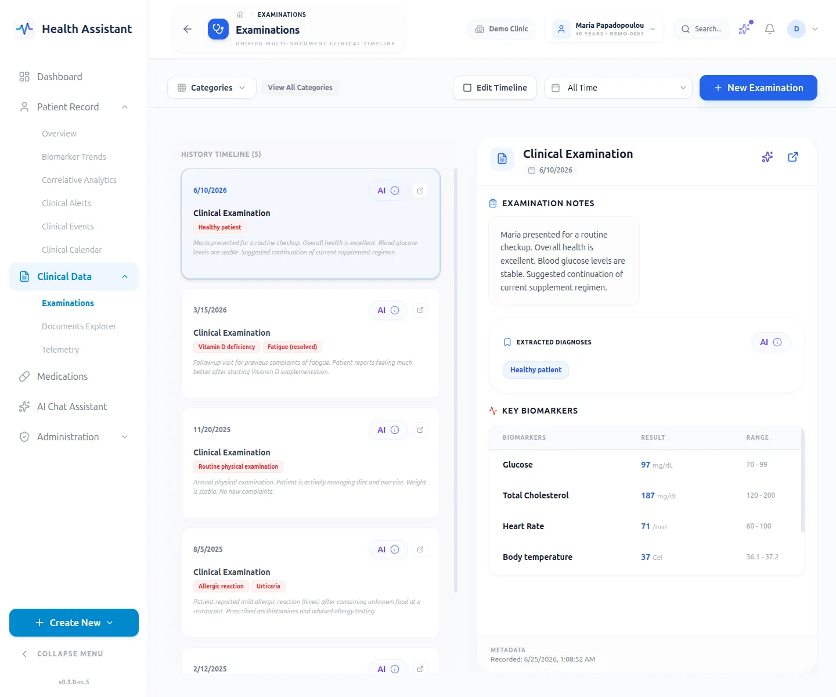This screenshot has width=836, height=697.
Task: Open Clinical Examination in external view icon
Action: coord(792,157)
